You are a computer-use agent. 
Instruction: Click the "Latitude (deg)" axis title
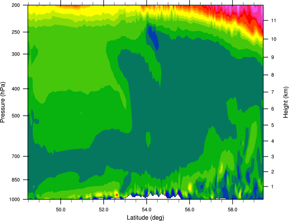click(x=145, y=218)
